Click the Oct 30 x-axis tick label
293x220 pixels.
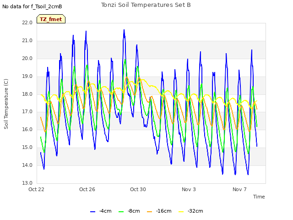[x=138, y=189]
